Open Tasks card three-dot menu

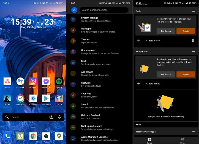pyautogui.click(x=193, y=11)
